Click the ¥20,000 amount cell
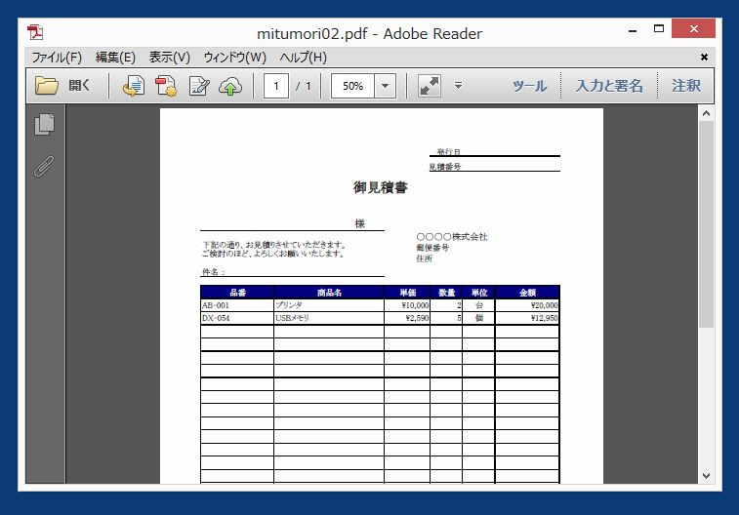This screenshot has height=515, width=739. coord(527,305)
